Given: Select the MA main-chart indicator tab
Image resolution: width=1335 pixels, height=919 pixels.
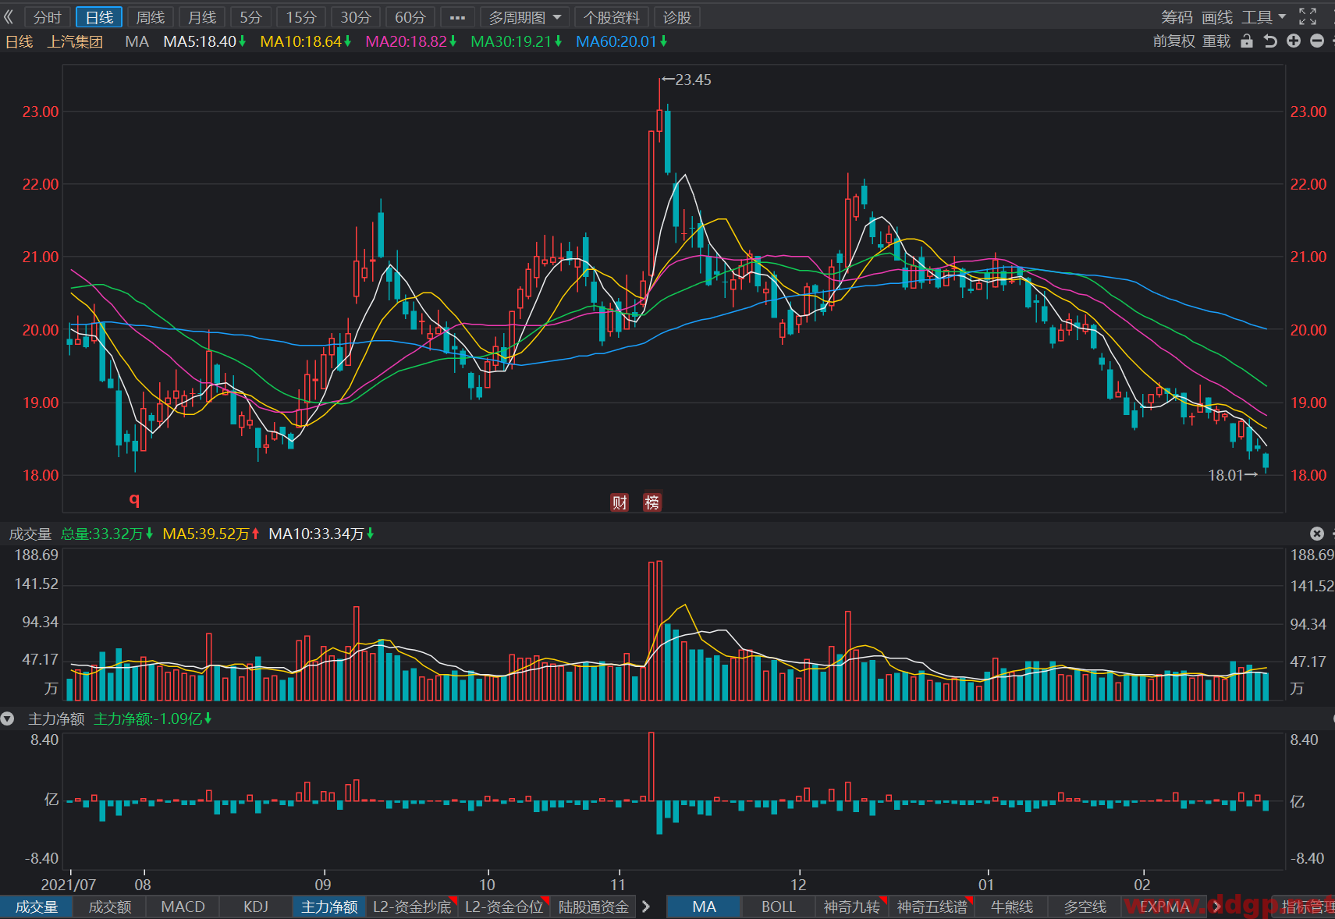Looking at the screenshot, I should tap(704, 907).
